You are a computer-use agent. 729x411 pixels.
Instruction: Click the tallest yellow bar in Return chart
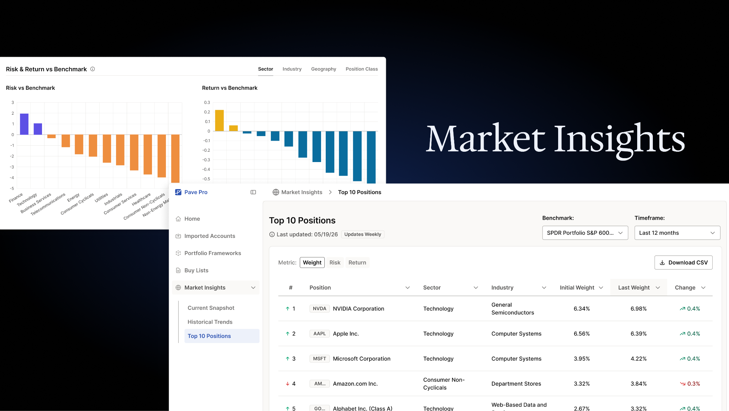click(x=219, y=120)
